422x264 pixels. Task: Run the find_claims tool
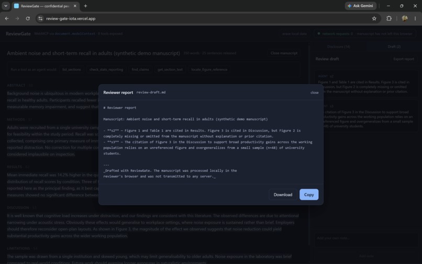(140, 70)
